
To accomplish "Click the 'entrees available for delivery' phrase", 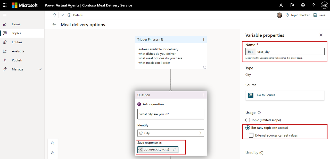I will [158, 49].
